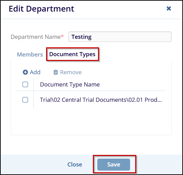Click the plus-circle Add icon

click(25, 72)
